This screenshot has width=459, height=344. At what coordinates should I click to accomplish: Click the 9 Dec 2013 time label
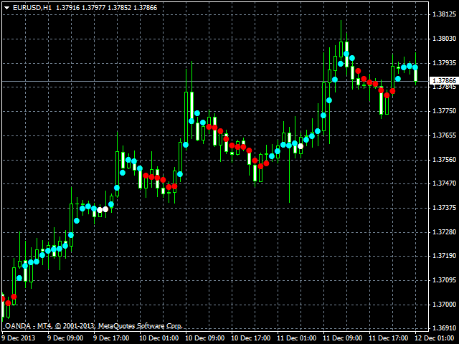[x=18, y=337]
